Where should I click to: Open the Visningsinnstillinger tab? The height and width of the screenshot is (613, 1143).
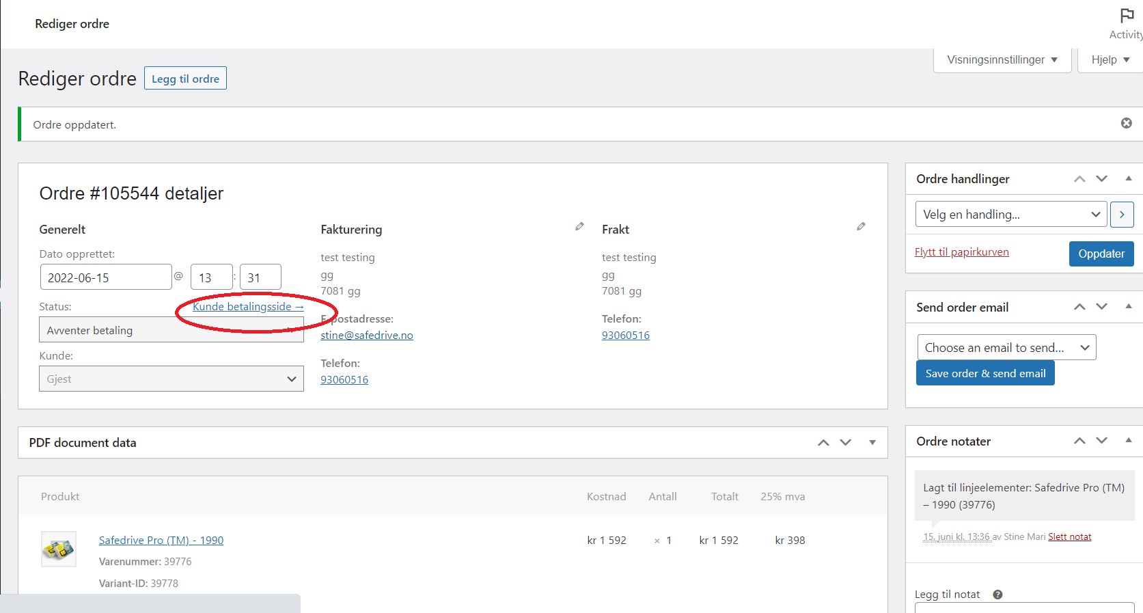tap(1002, 60)
